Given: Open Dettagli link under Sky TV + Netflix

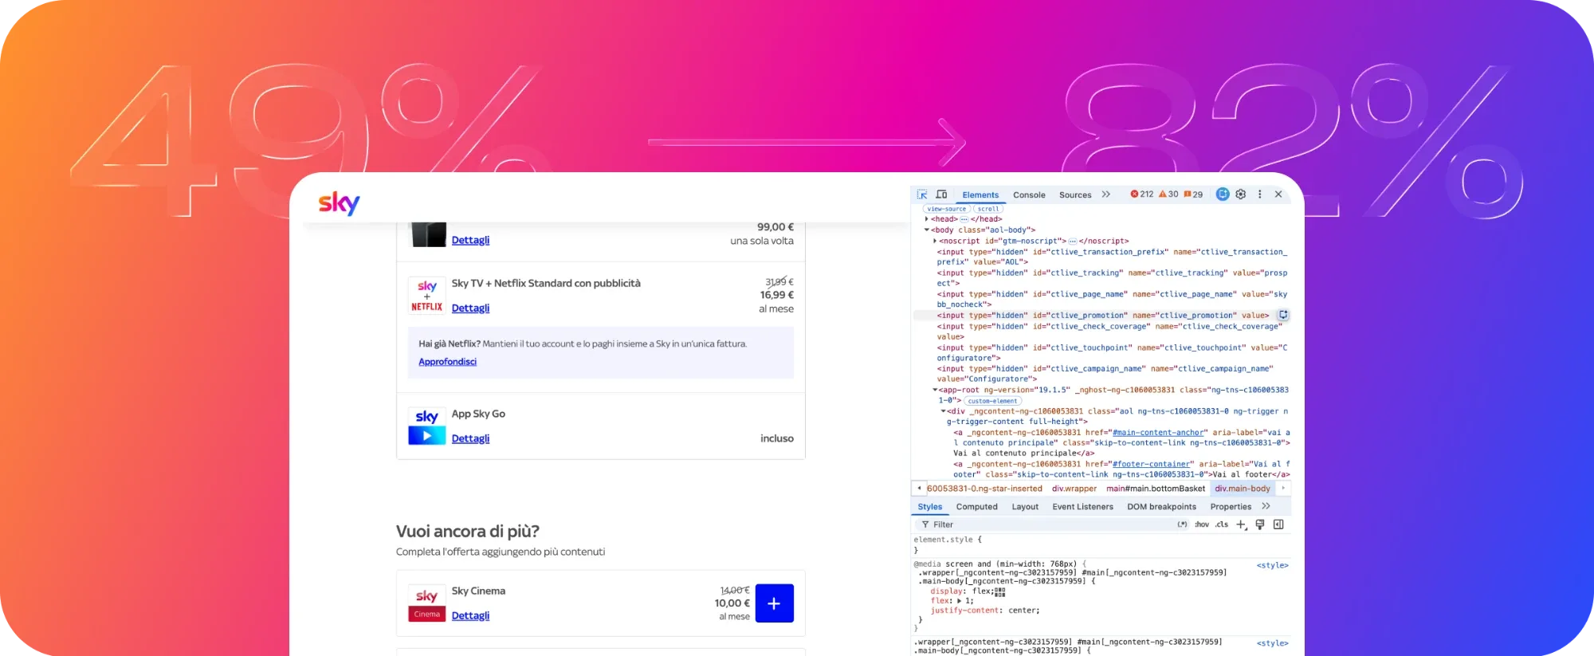Looking at the screenshot, I should click(470, 308).
